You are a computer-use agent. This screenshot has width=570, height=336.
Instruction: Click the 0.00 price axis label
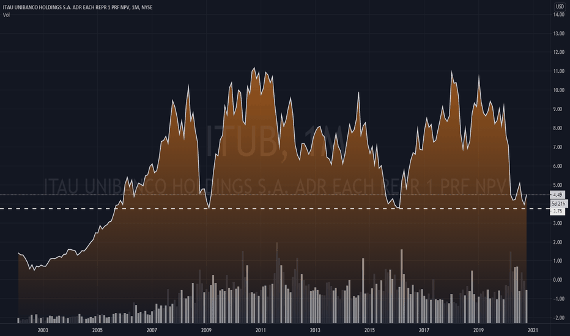(x=559, y=280)
